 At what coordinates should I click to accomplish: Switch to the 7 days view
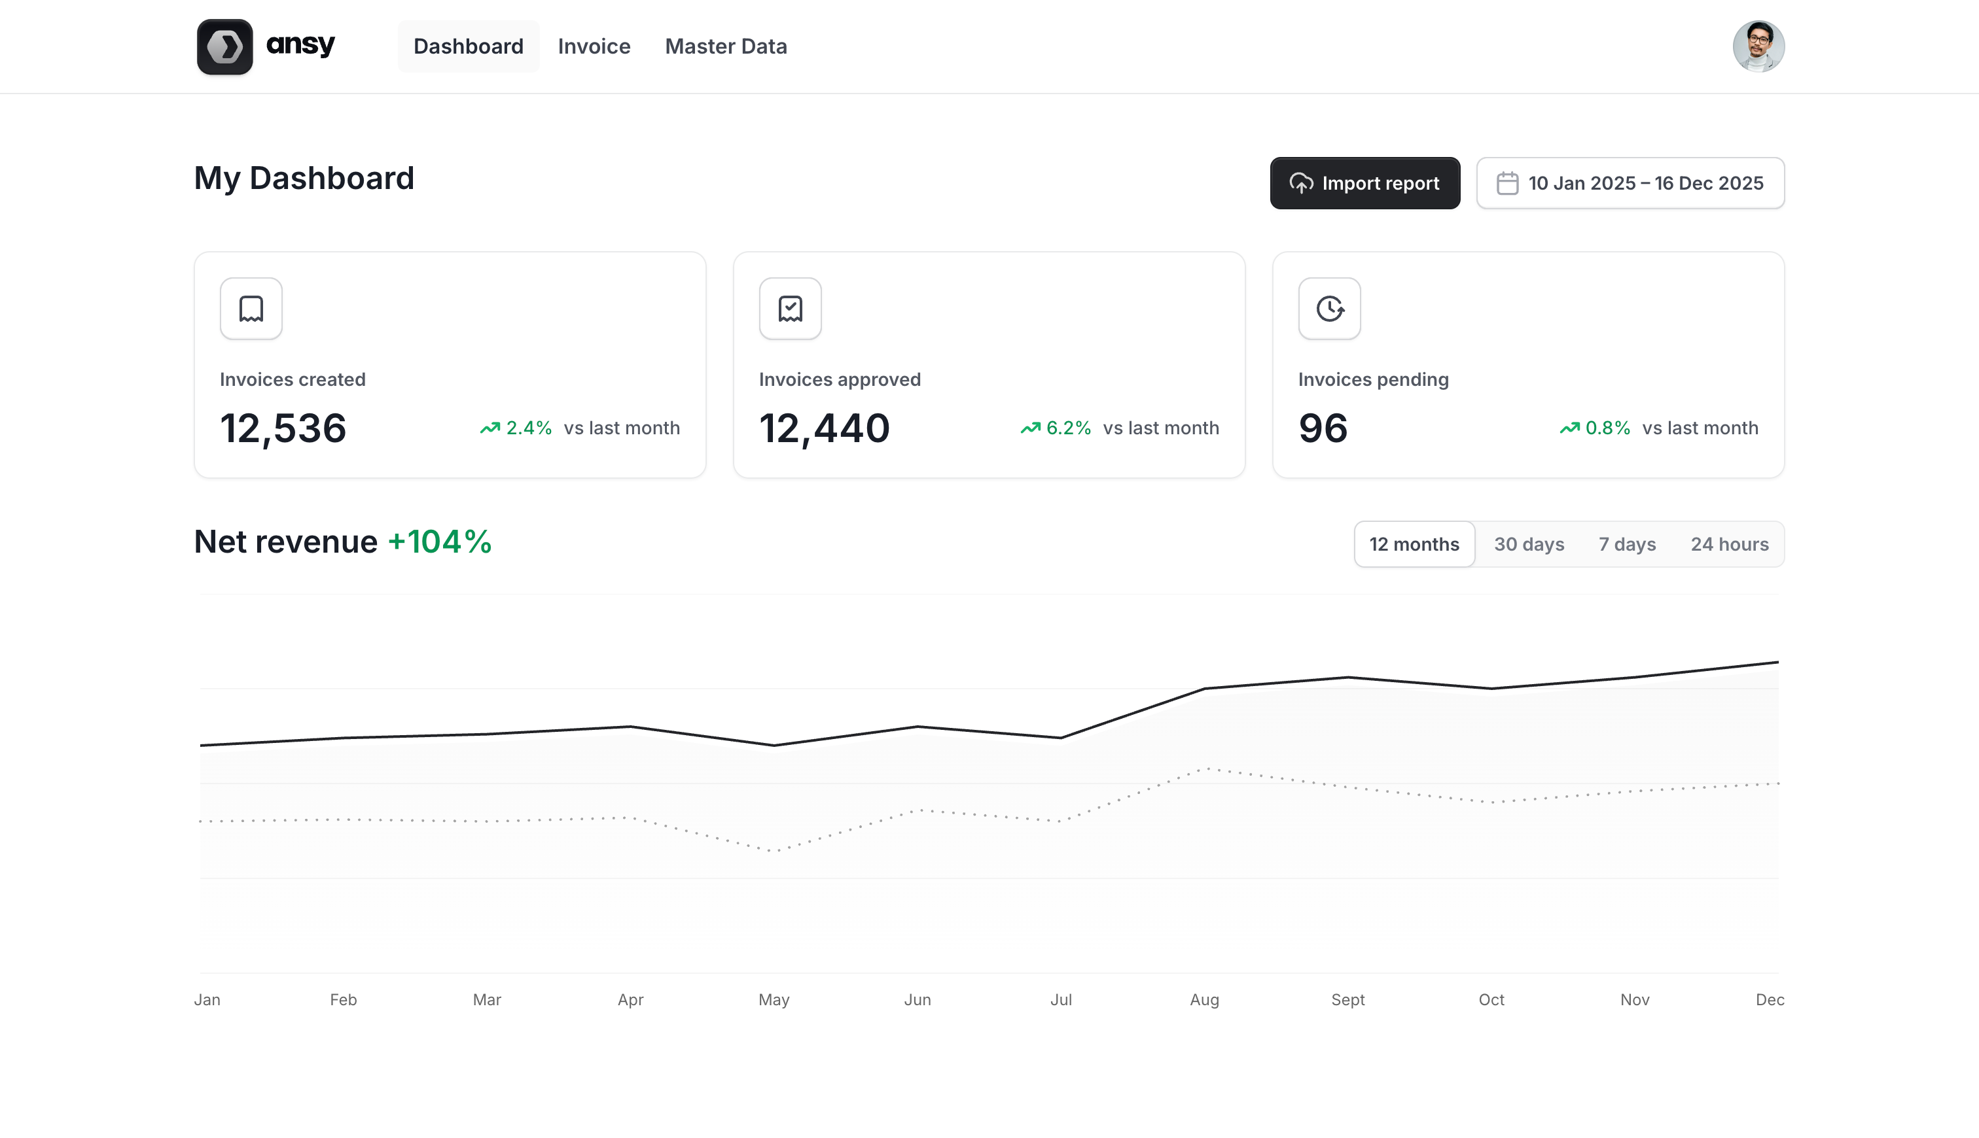(x=1626, y=544)
